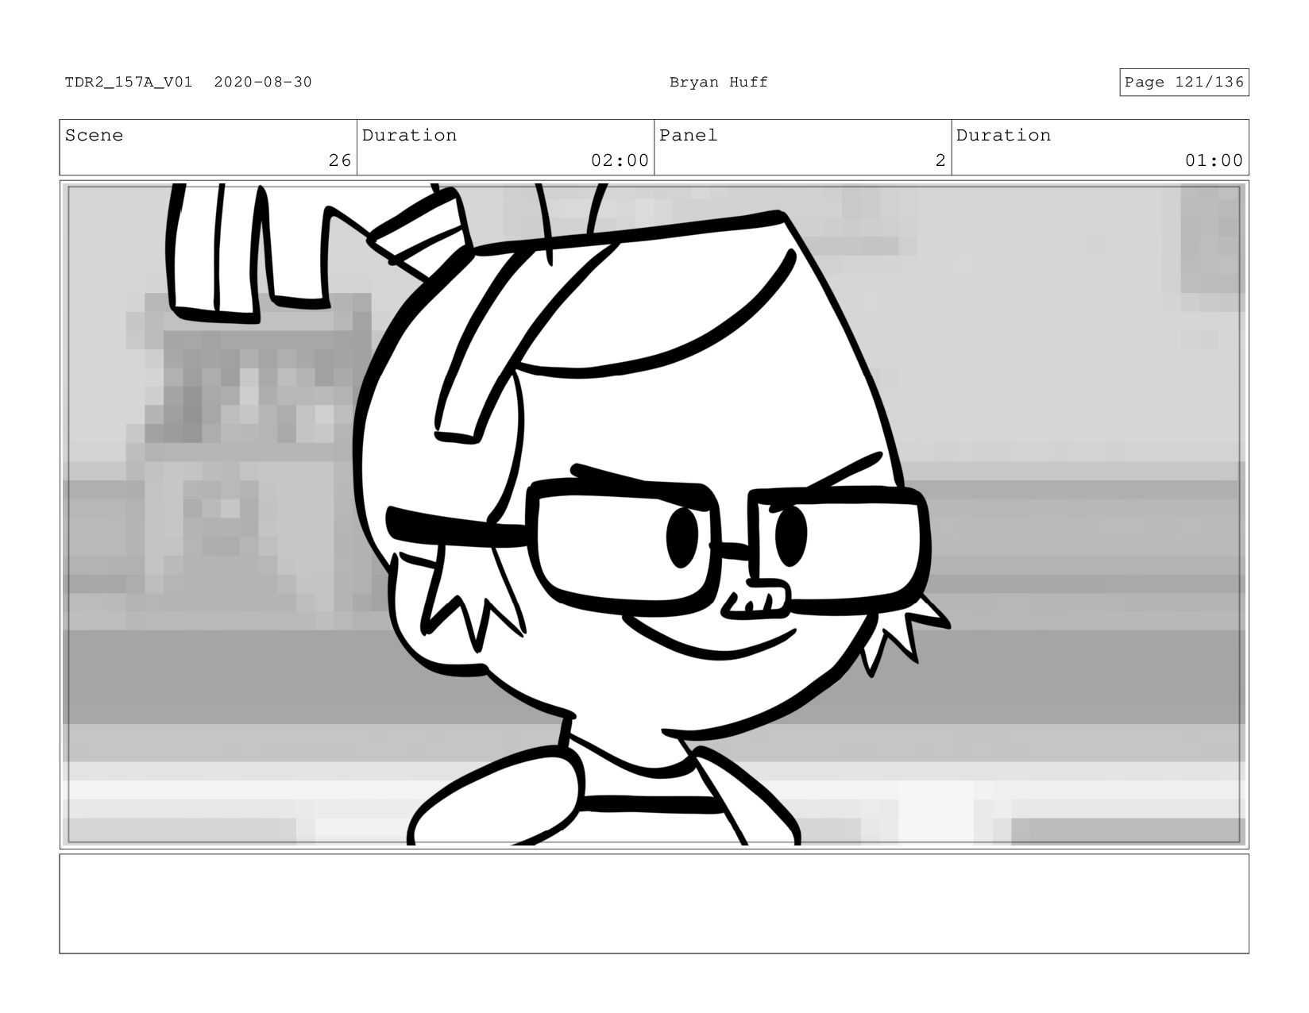This screenshot has height=1013, width=1309.
Task: Click the panel number 2
Action: [940, 161]
